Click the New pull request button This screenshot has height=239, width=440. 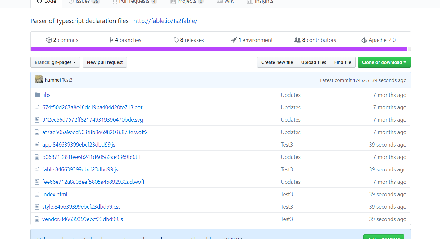(105, 62)
